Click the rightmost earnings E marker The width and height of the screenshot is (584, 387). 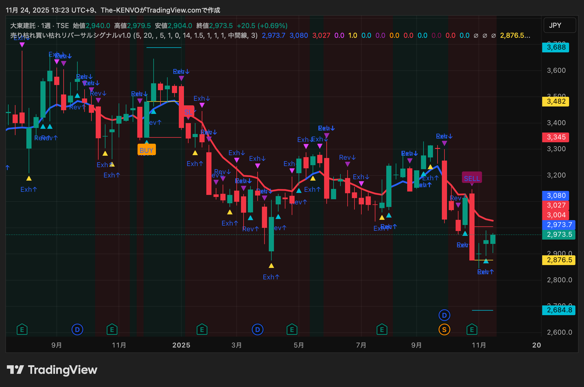click(x=472, y=329)
